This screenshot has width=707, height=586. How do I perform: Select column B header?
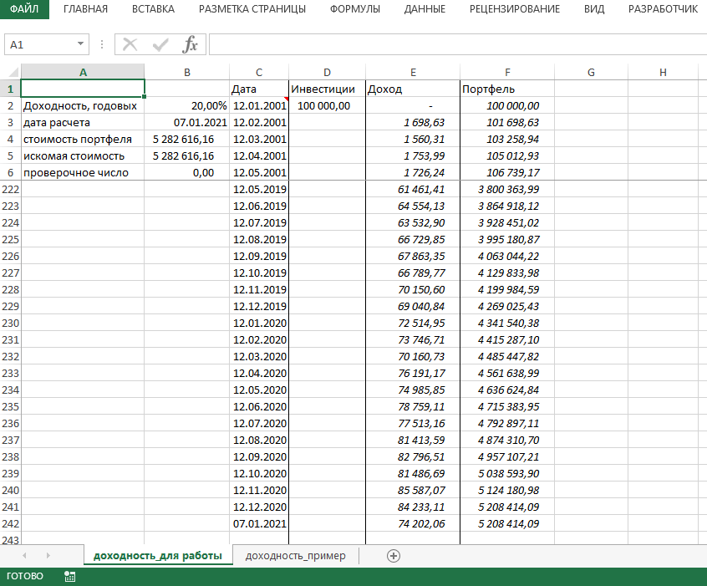click(x=187, y=72)
